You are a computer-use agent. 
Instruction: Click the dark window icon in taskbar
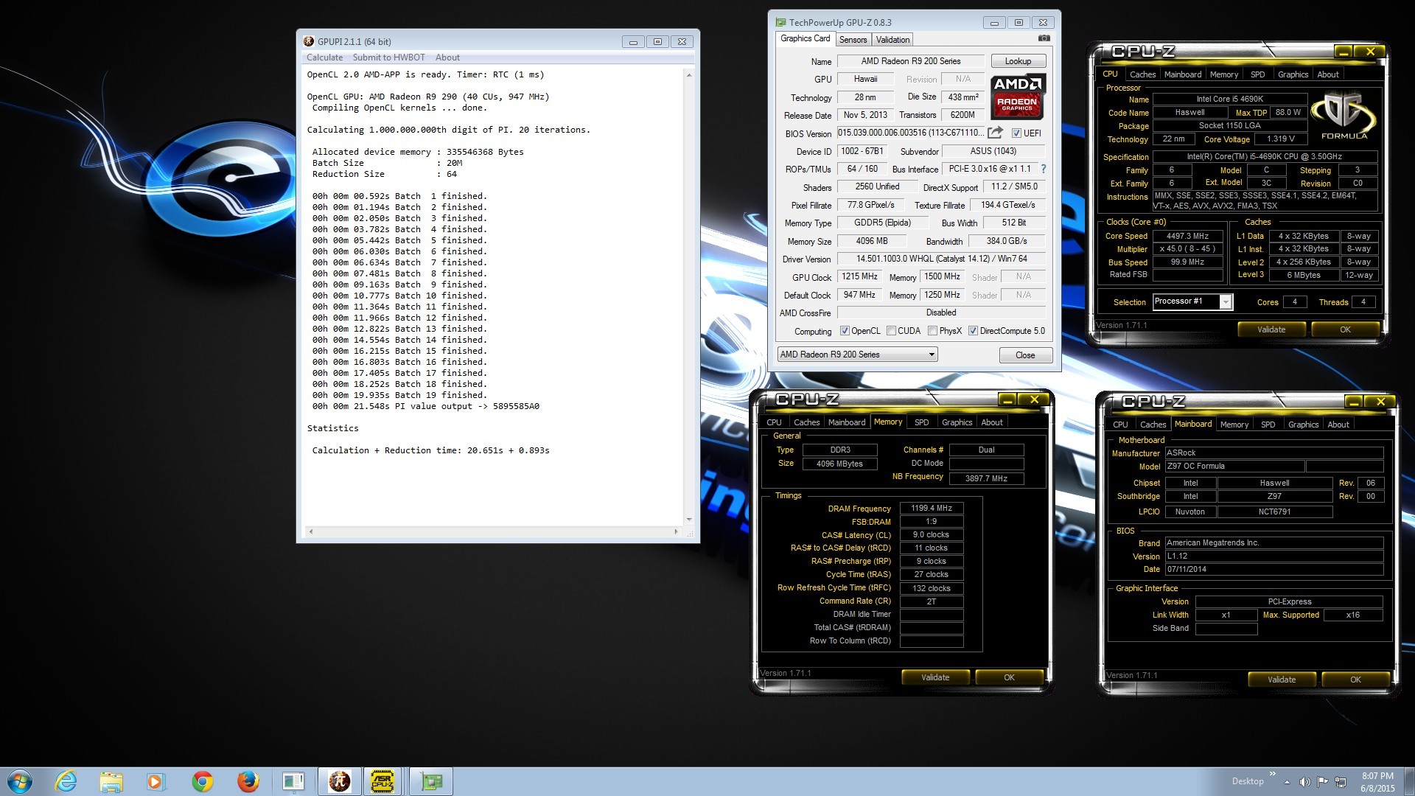(293, 781)
